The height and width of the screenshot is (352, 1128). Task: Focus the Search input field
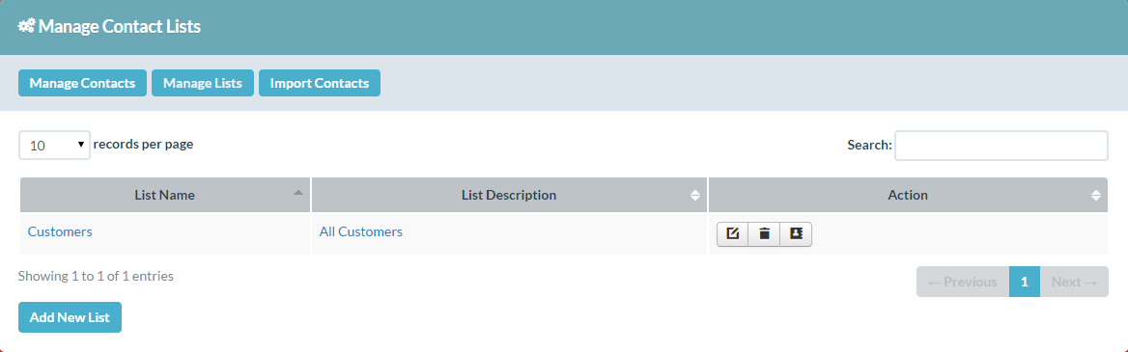[x=1001, y=145]
